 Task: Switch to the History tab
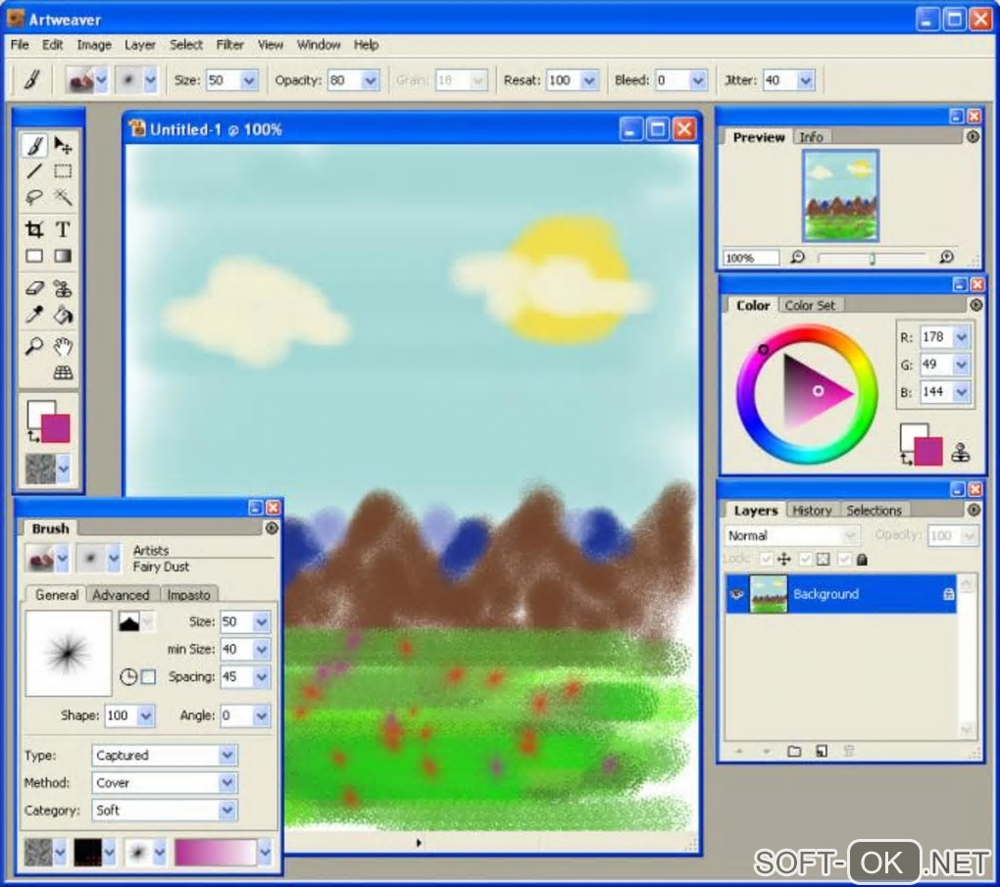point(812,510)
